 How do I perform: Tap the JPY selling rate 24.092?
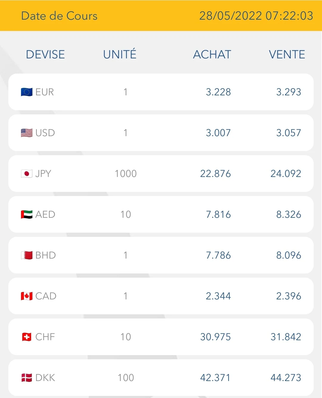point(286,174)
